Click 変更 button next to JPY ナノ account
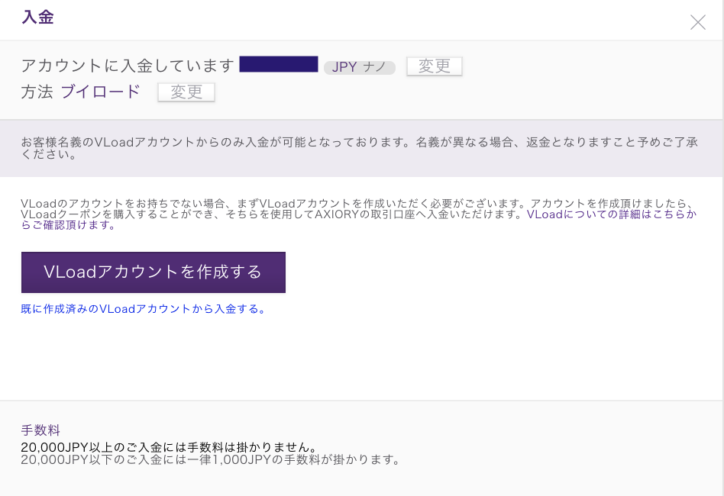The image size is (724, 496). tap(434, 66)
